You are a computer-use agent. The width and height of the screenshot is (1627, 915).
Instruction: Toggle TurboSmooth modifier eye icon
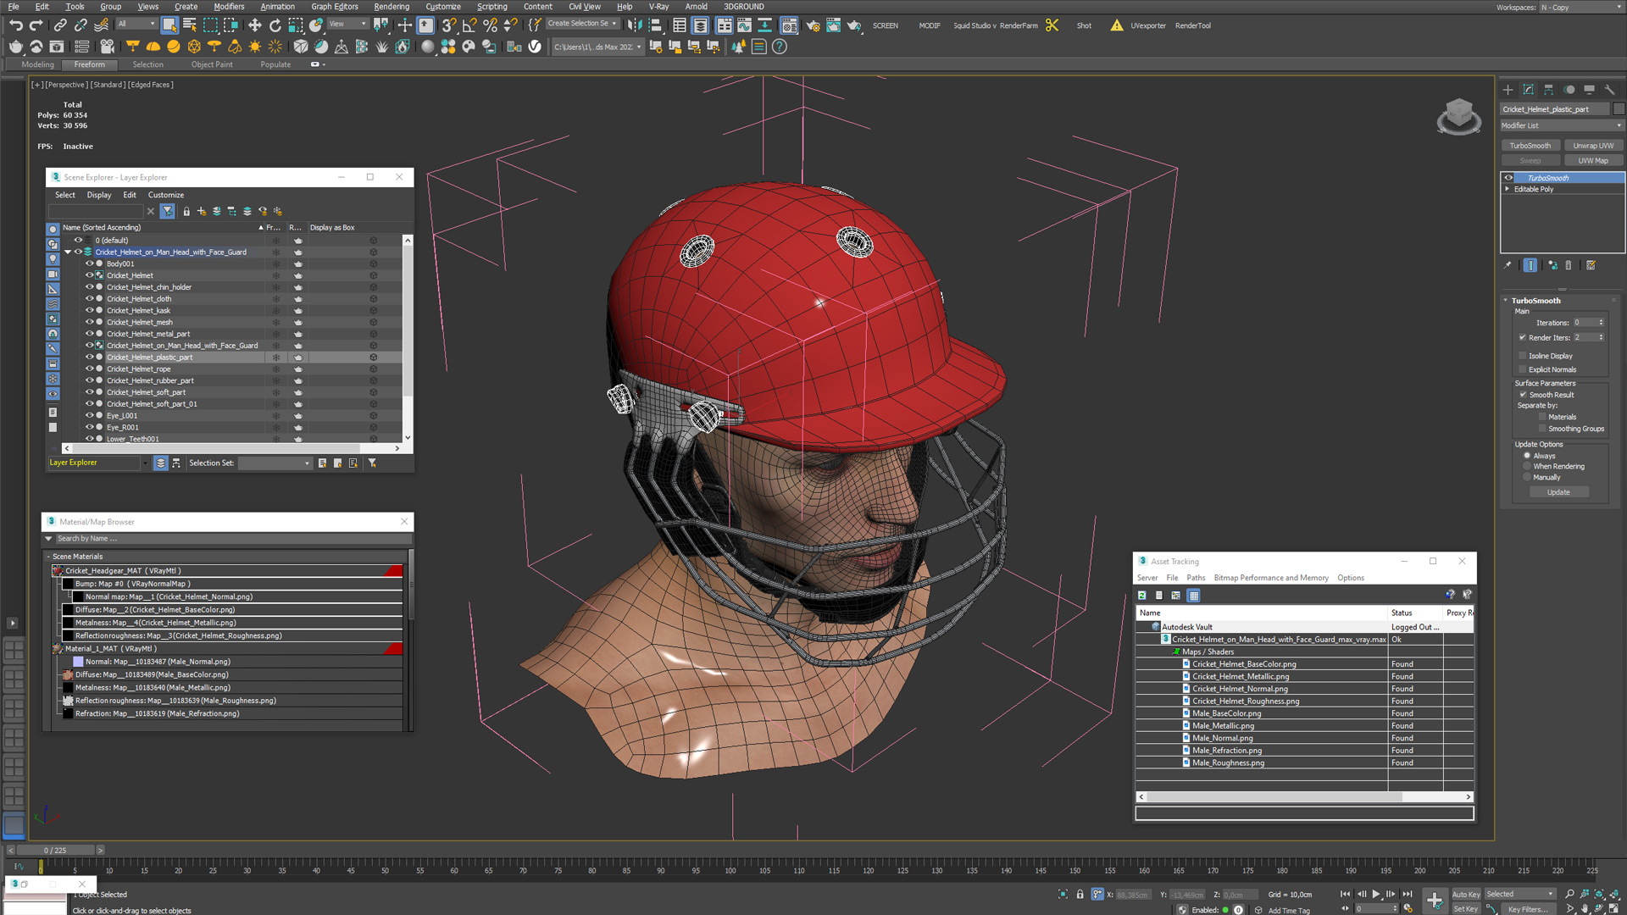1508,178
